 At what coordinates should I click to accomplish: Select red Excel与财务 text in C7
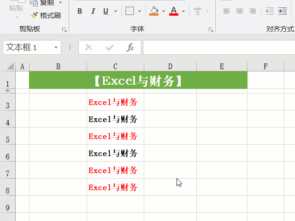pyautogui.click(x=113, y=170)
